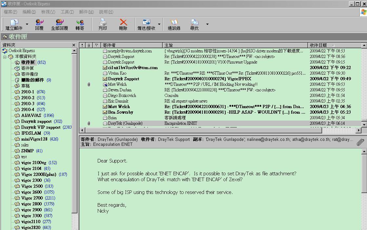The width and height of the screenshot is (367, 230).
Task: Collapse the 本機資料夾 tree node
Action: [5, 57]
